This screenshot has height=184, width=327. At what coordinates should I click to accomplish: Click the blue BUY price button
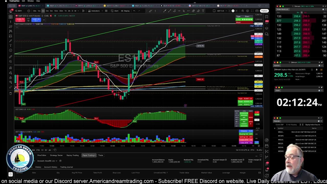[x=36, y=19]
